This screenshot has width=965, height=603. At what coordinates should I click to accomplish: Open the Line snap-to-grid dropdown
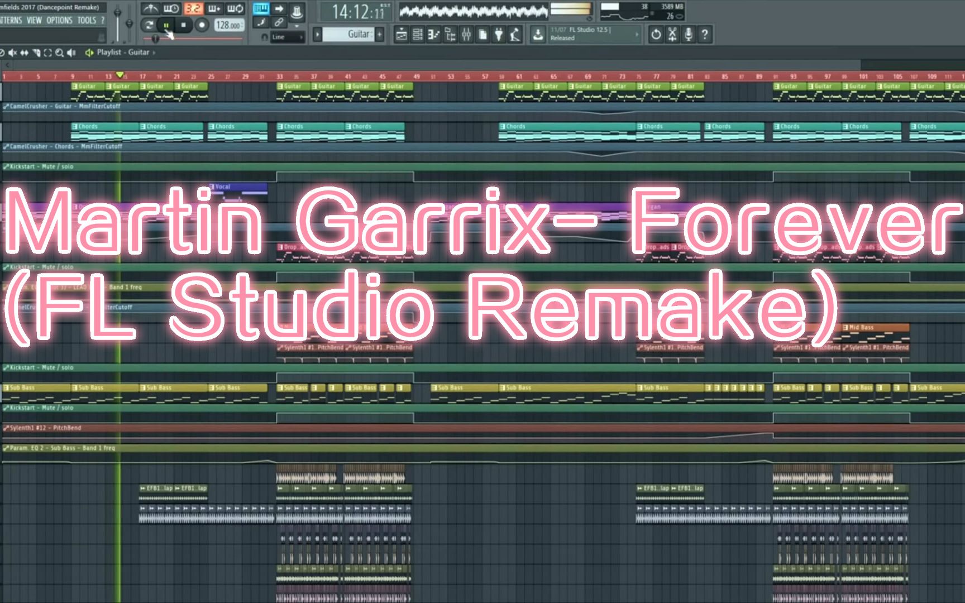point(285,37)
